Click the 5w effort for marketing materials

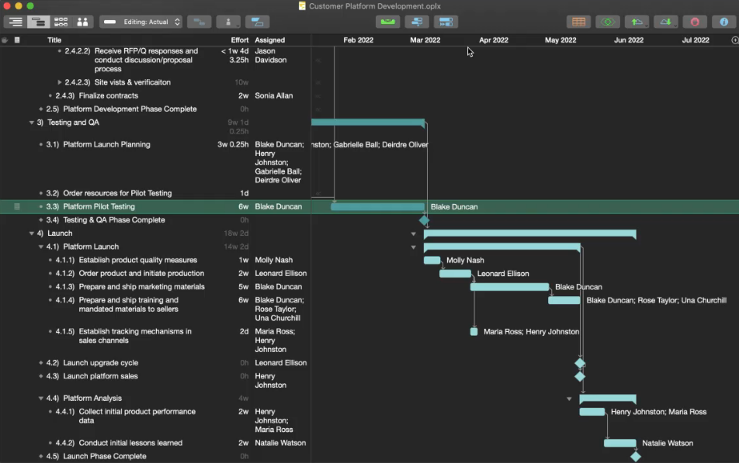point(243,286)
